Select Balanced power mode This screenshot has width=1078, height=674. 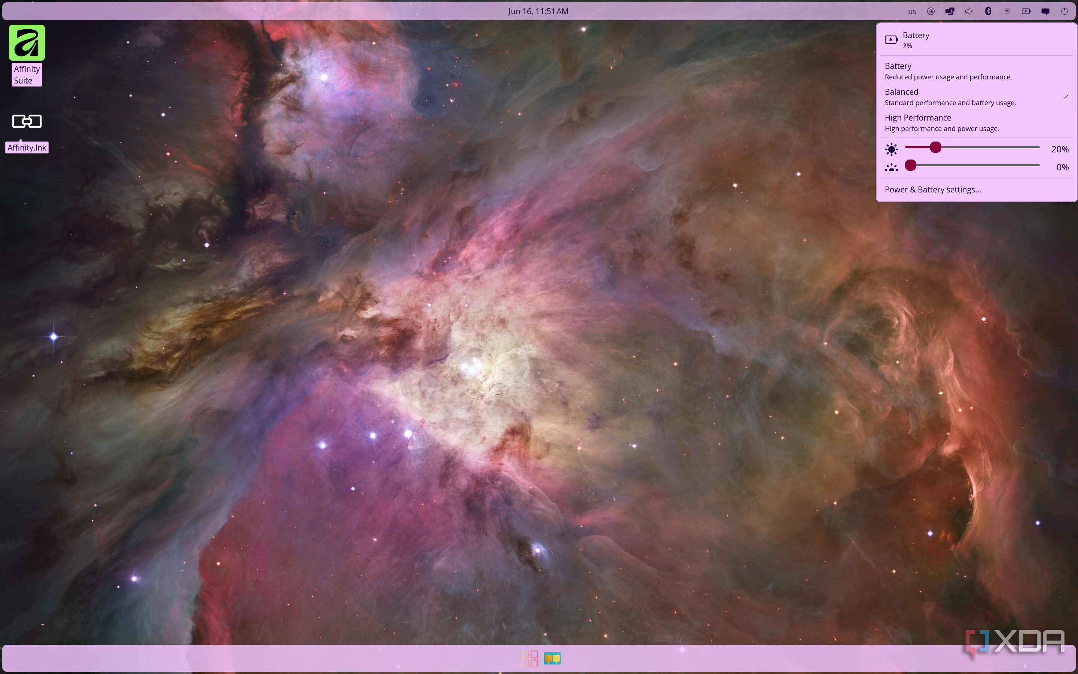tap(977, 97)
